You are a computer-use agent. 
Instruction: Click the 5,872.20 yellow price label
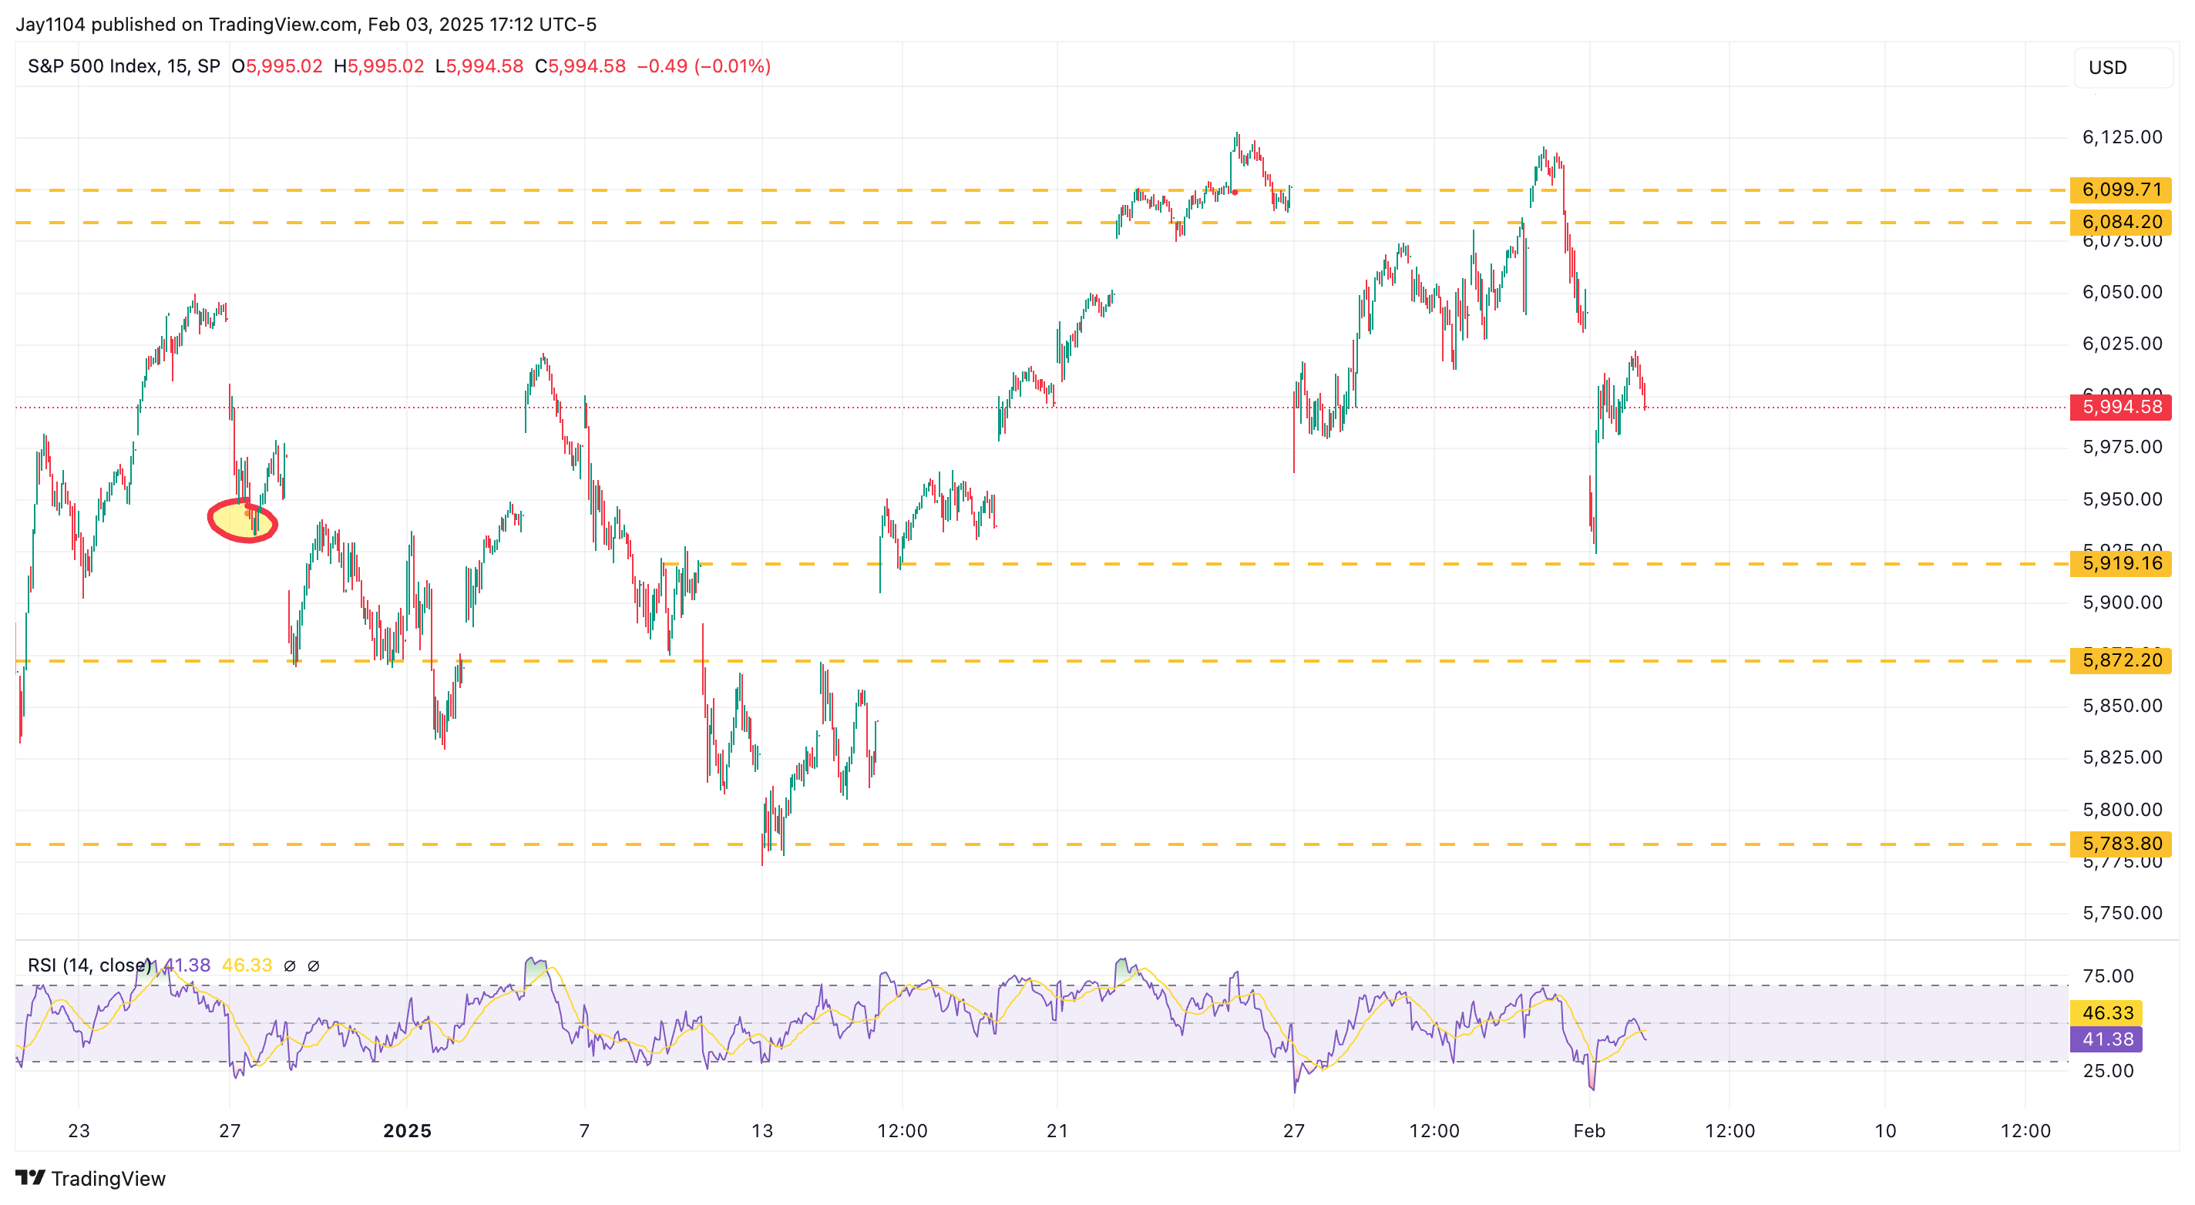point(2121,660)
